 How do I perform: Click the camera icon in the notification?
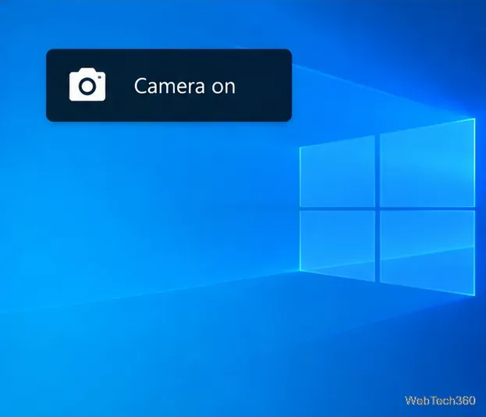[87, 84]
